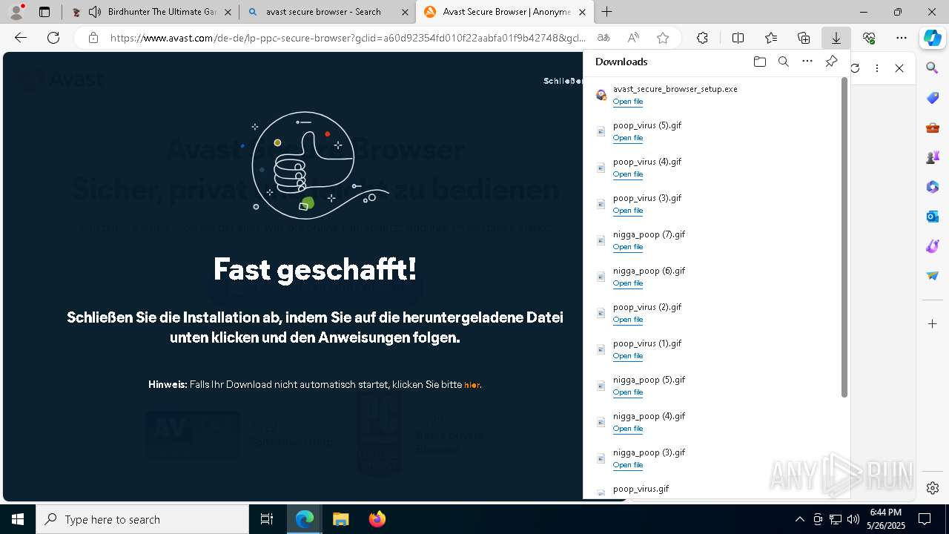The image size is (949, 534).
Task: Open side pane more options dots
Action: click(877, 68)
